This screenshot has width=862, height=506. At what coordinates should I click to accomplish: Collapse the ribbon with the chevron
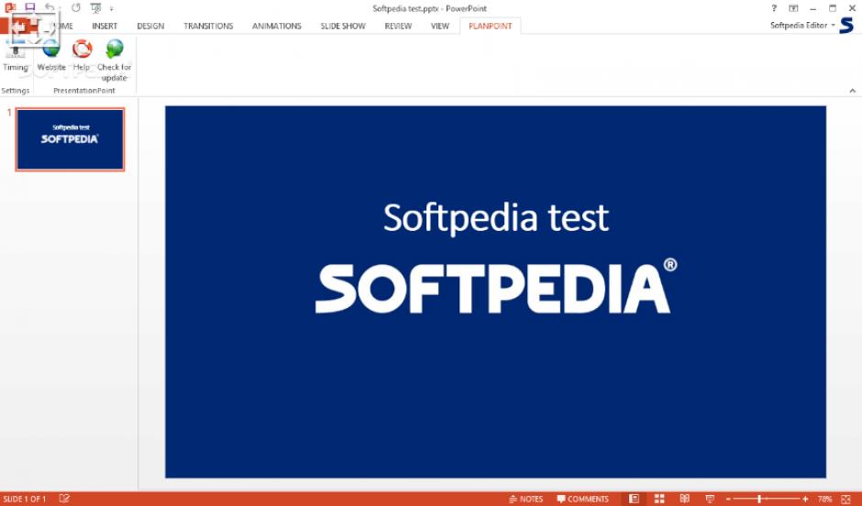click(853, 91)
